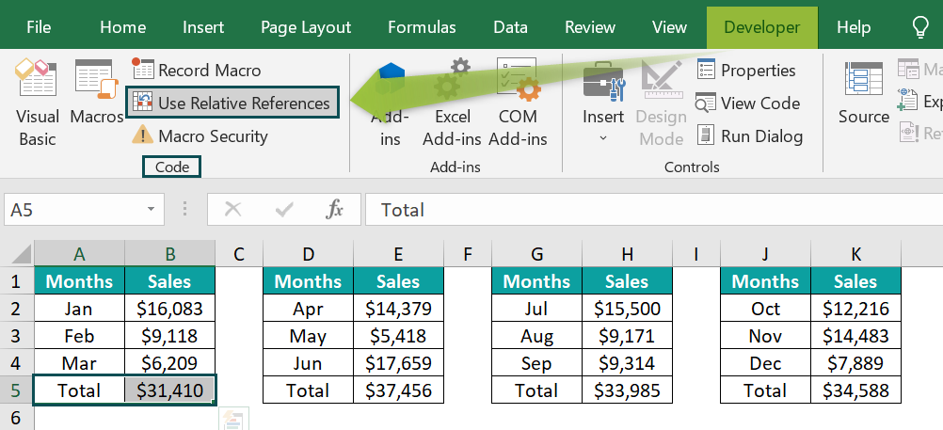Select column A header
Image resolution: width=943 pixels, height=430 pixels.
[79, 254]
